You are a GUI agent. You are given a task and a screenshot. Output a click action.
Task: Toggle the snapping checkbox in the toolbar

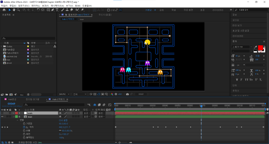pos(108,10)
